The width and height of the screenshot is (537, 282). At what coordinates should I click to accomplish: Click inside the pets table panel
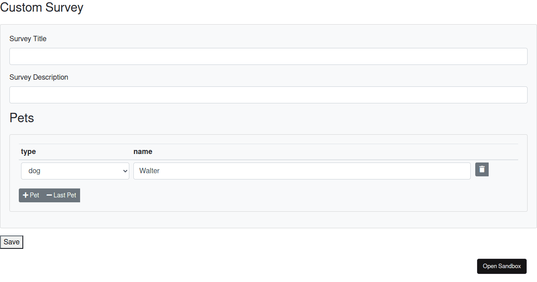click(x=268, y=206)
